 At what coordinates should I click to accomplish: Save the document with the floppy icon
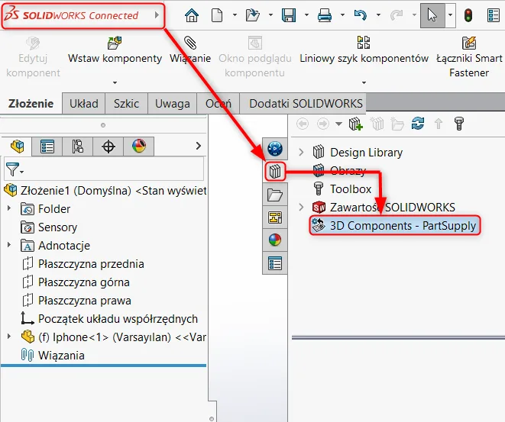click(x=289, y=15)
